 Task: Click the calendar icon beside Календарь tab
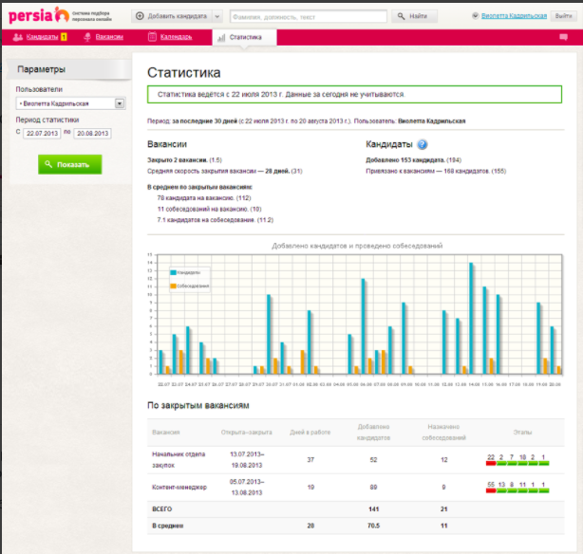(153, 37)
